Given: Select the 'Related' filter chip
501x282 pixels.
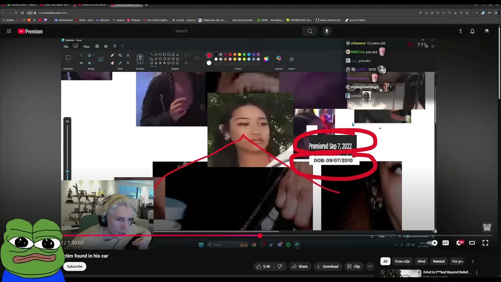Looking at the screenshot, I should pos(439,261).
